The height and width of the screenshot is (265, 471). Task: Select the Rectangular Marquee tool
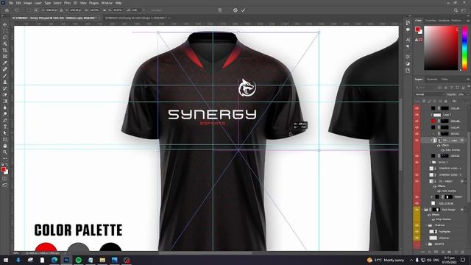[x=5, y=31]
